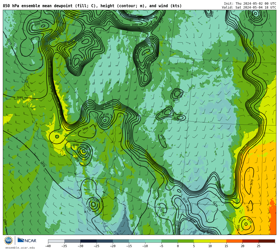Pick the olive green 0 to 5 swatch
Viewport: 279px width, 251px height.
pos(186,241)
